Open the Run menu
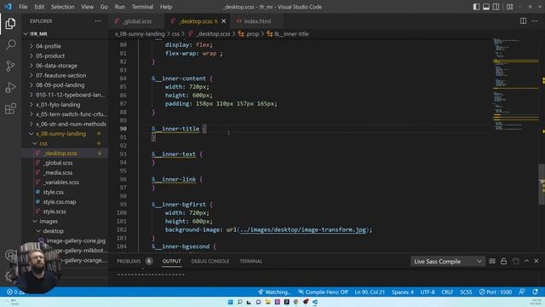Screen dimensions: 545x307 119,7
